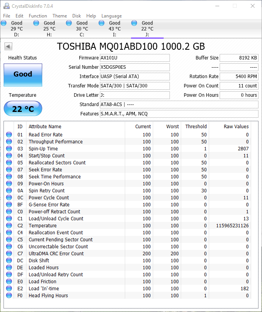Click the Serial Number field X5DGSP0ES
Screen dimensions: 262x312
[x=135, y=67]
